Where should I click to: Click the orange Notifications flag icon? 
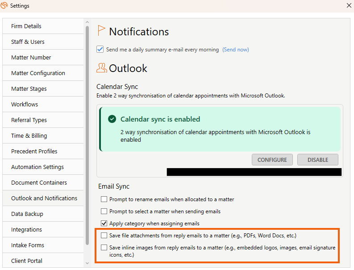pos(101,30)
